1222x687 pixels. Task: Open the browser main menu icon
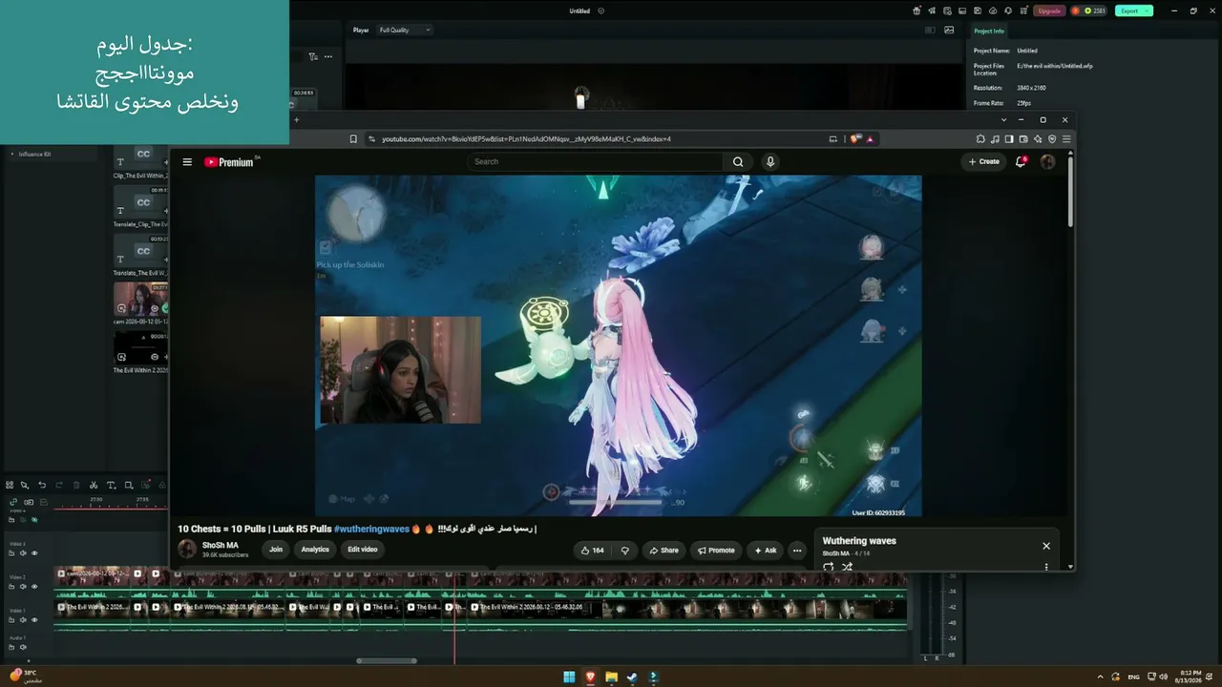pos(1066,139)
